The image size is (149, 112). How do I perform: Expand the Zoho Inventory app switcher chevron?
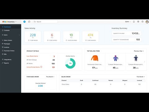pyautogui.click(x=16, y=22)
